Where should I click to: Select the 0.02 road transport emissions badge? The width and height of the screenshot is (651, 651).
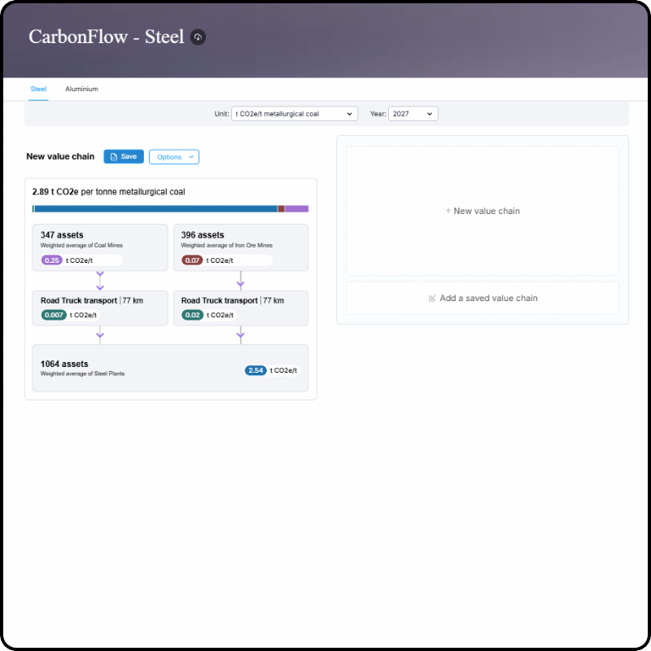tap(192, 315)
